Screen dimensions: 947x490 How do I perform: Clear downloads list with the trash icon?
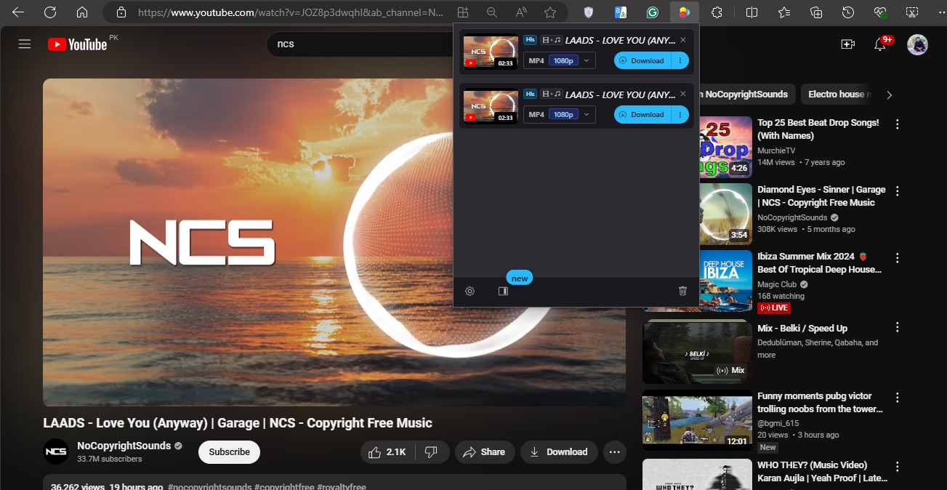[x=682, y=290]
